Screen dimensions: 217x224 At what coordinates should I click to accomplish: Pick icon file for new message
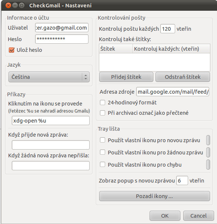(208, 140)
